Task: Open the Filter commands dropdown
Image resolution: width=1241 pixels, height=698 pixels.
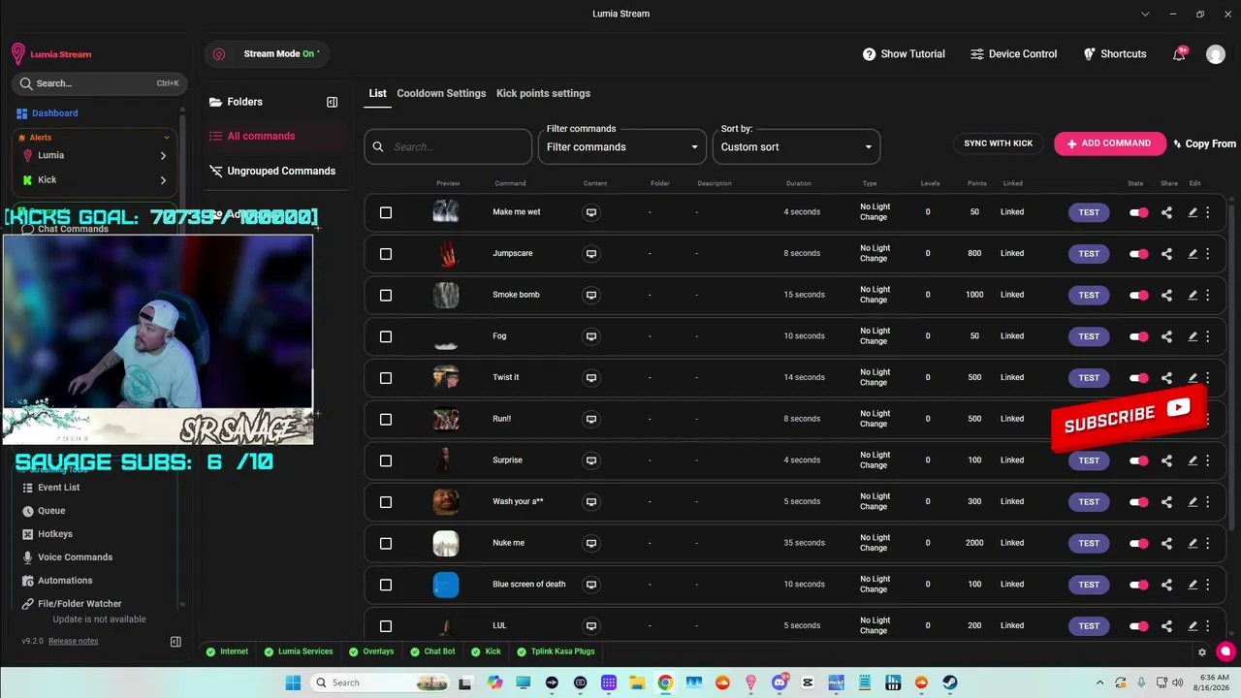Action: tap(622, 147)
